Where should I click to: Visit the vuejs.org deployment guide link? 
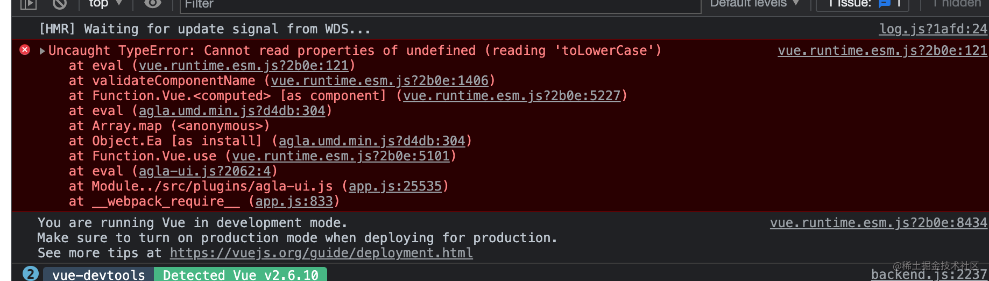[x=321, y=253]
